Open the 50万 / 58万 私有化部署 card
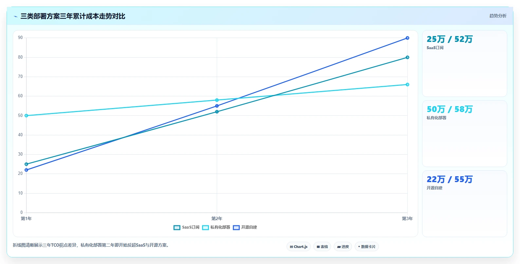Screen dimensions: 520x264 click(465, 134)
